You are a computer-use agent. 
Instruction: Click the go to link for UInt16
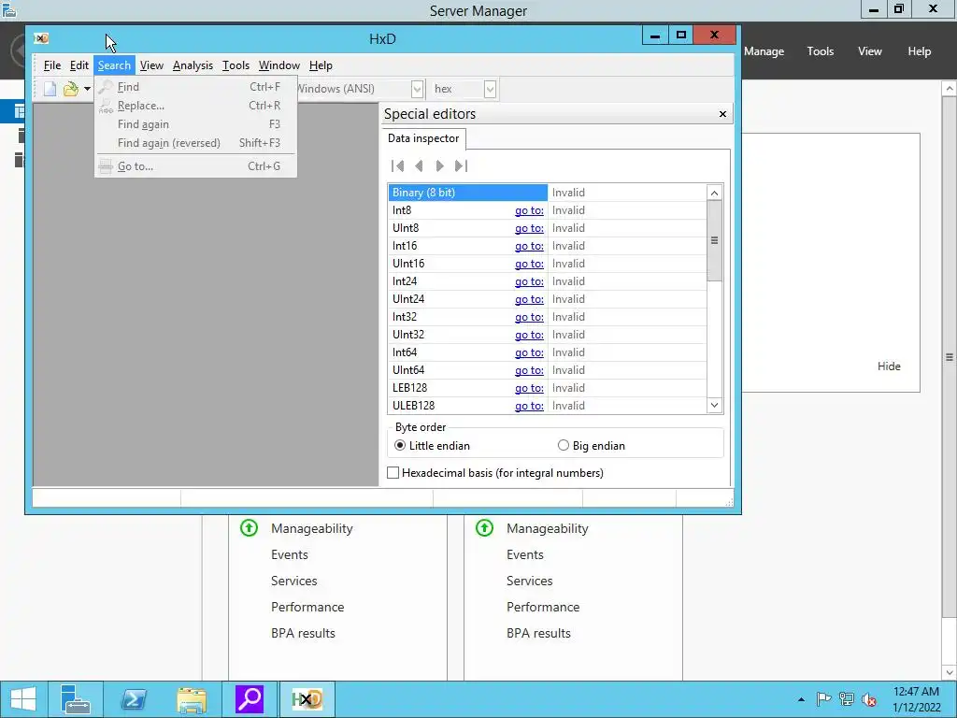(529, 264)
